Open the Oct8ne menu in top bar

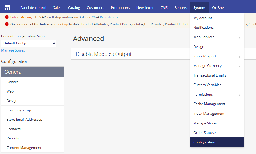[218, 8]
